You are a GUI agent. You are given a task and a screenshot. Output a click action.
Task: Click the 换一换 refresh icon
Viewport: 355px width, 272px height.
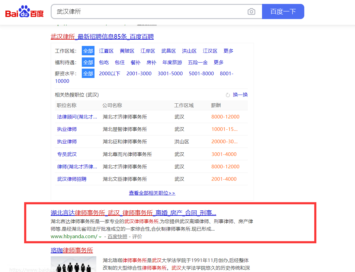tap(228, 95)
